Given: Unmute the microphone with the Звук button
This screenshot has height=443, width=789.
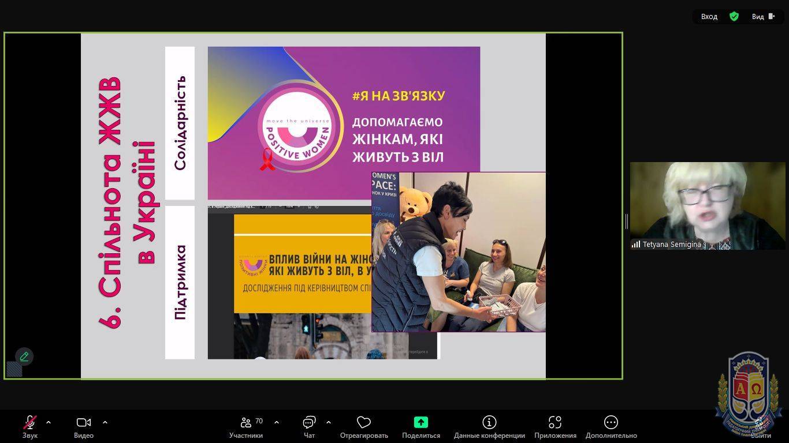Looking at the screenshot, I should (x=30, y=427).
